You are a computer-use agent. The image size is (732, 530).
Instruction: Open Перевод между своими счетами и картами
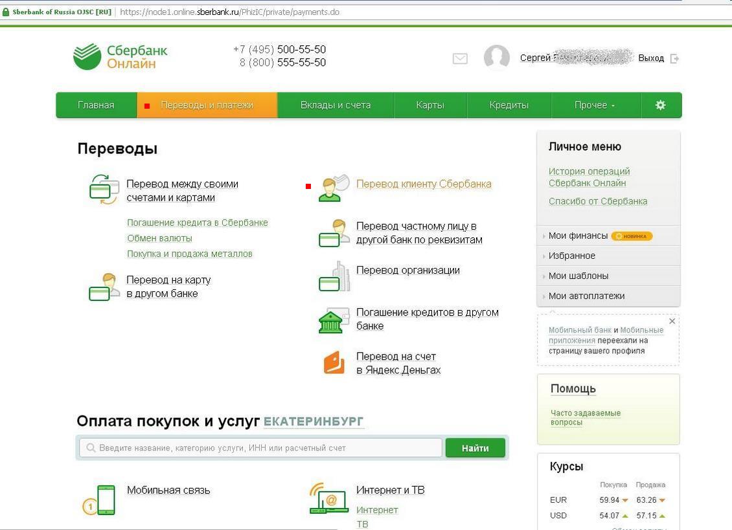pos(182,190)
